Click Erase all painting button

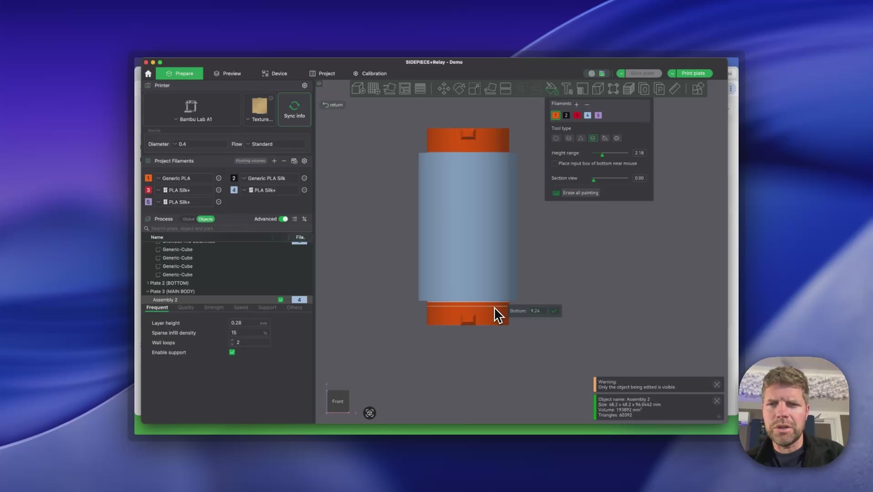point(576,193)
